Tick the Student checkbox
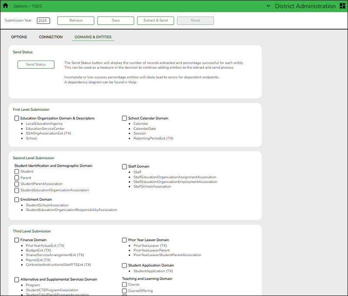Screen dimensions: 348x296 (x=16, y=172)
